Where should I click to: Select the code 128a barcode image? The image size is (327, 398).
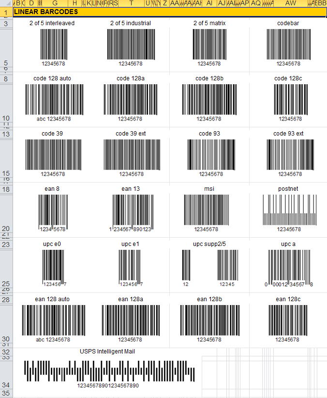point(131,100)
